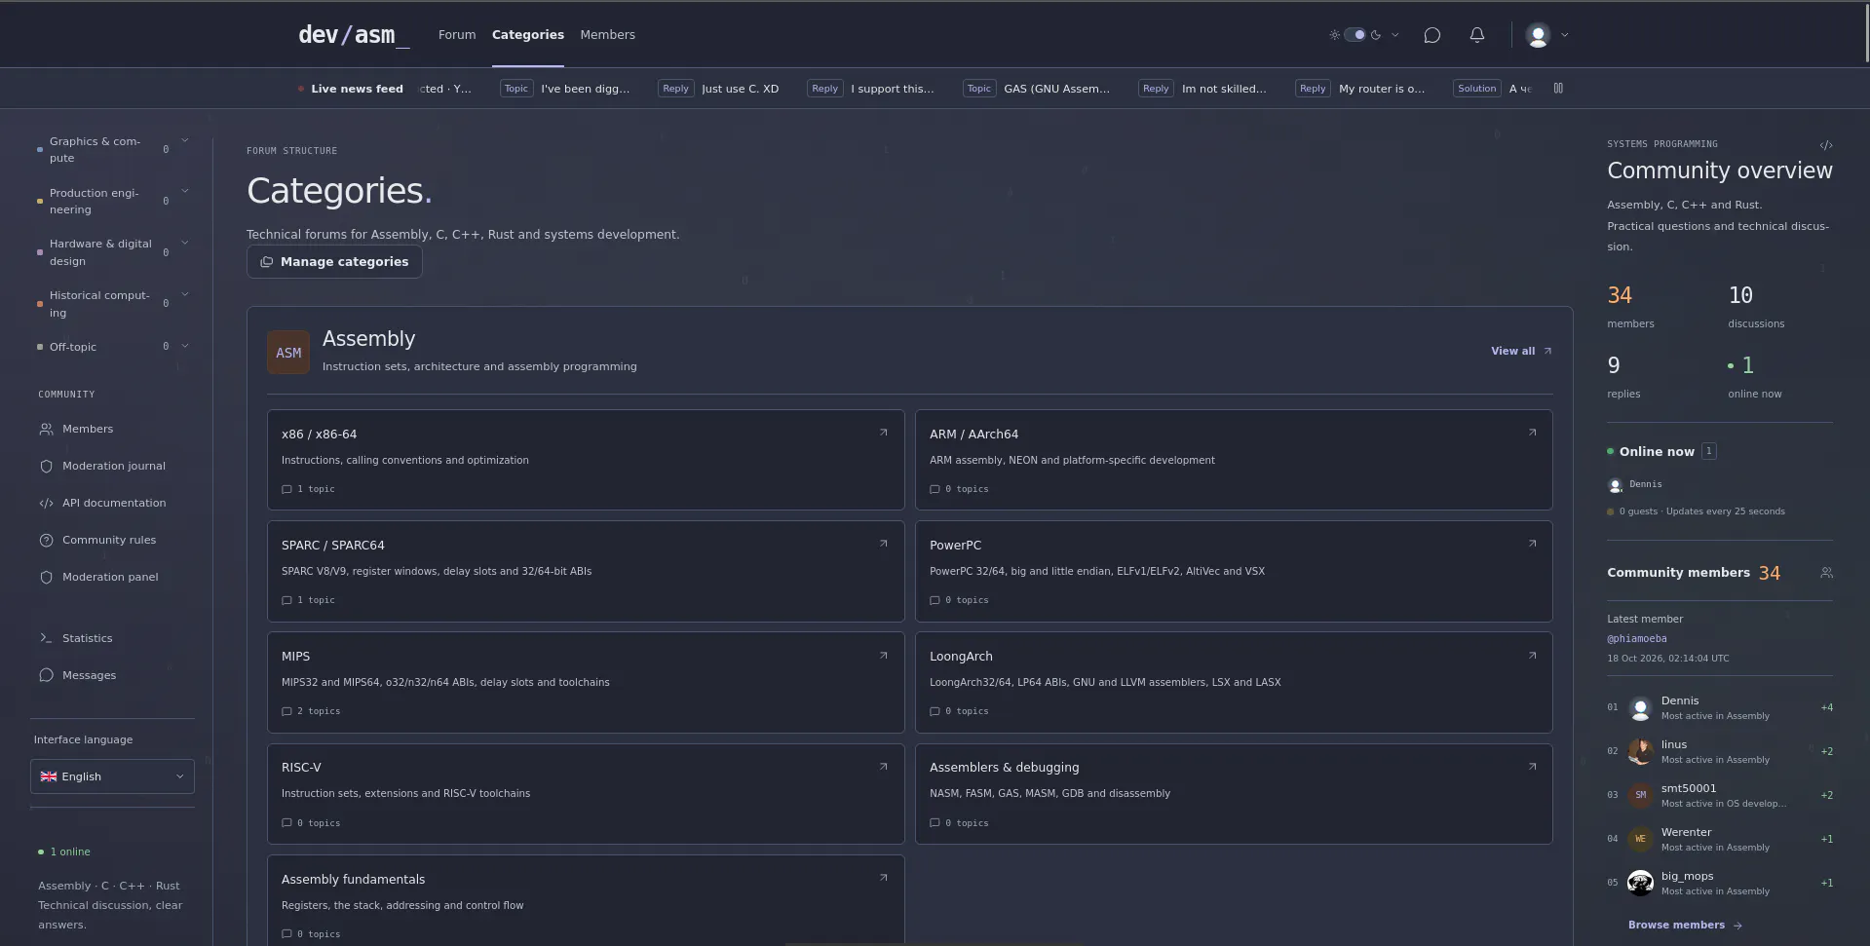1870x946 pixels.
Task: Open MIPS forum arrow icon
Action: pyautogui.click(x=884, y=655)
